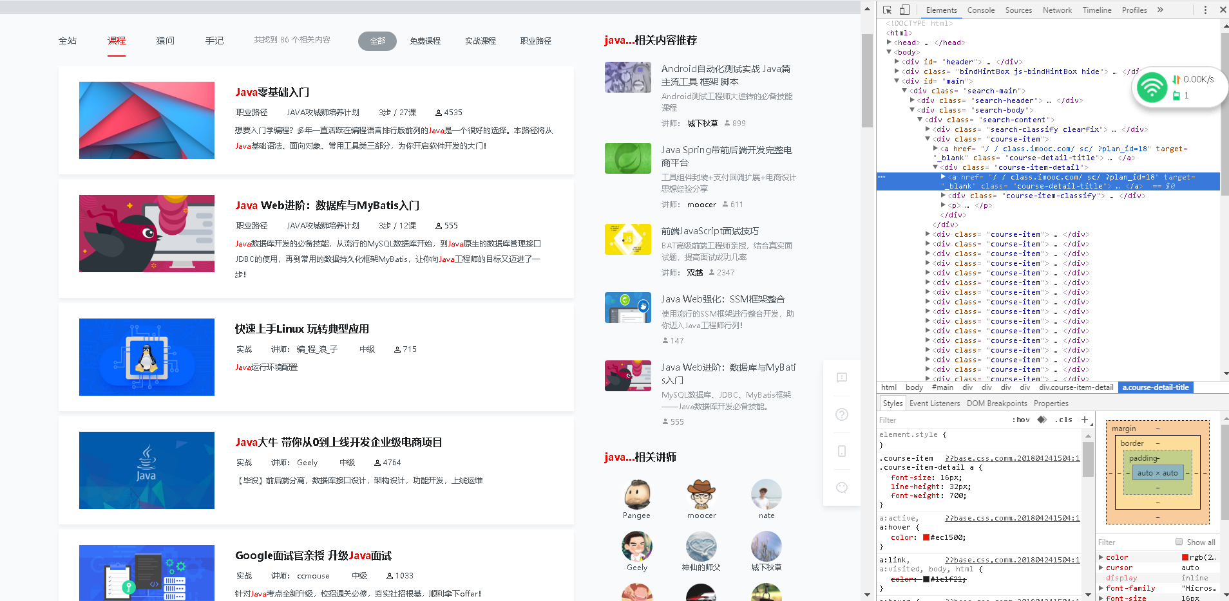Viewport: 1229px width, 601px height.
Task: Switch to the Console tab
Action: (981, 10)
